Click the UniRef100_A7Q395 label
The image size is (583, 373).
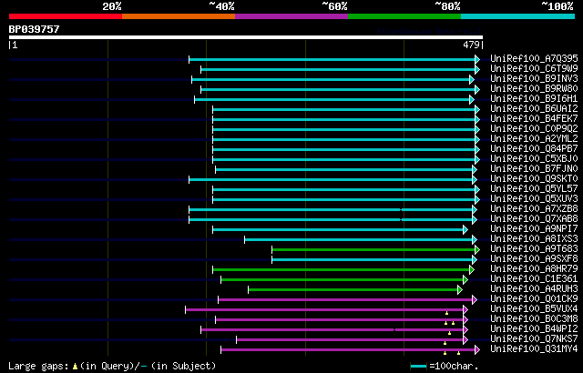tap(534, 58)
